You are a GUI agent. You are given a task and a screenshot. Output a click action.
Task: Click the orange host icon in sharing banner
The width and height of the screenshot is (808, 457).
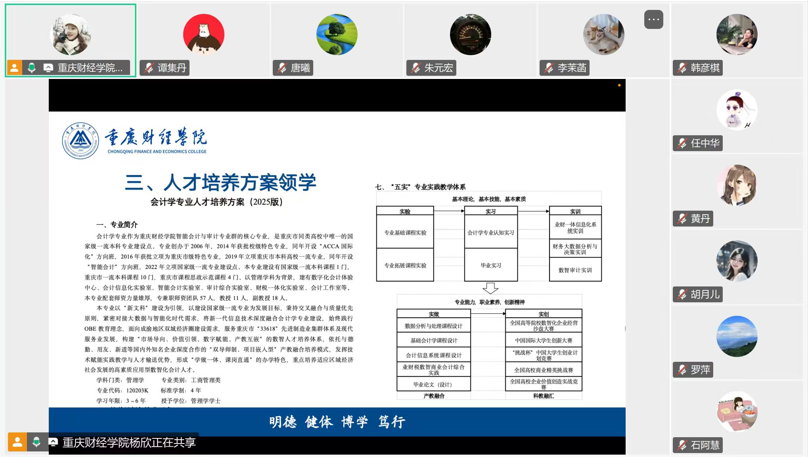click(x=17, y=442)
